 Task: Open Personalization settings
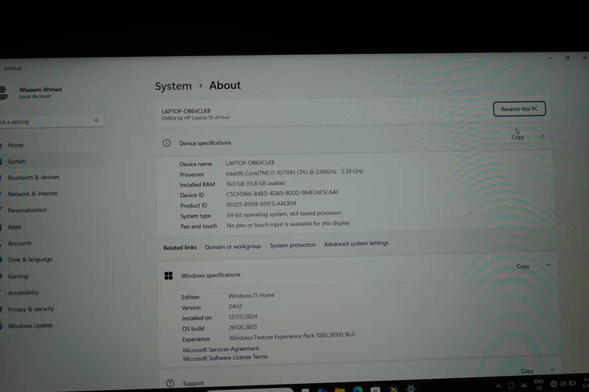[27, 210]
